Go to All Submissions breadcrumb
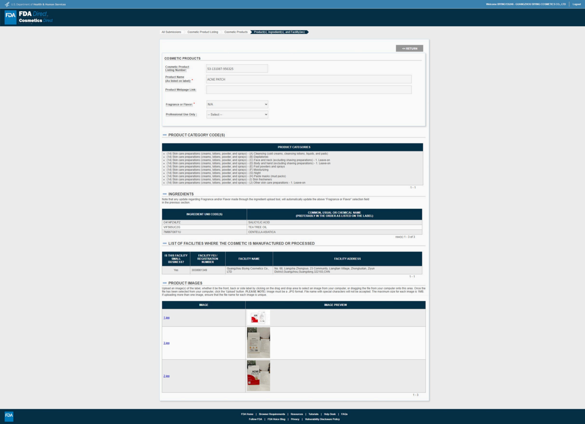 click(171, 32)
